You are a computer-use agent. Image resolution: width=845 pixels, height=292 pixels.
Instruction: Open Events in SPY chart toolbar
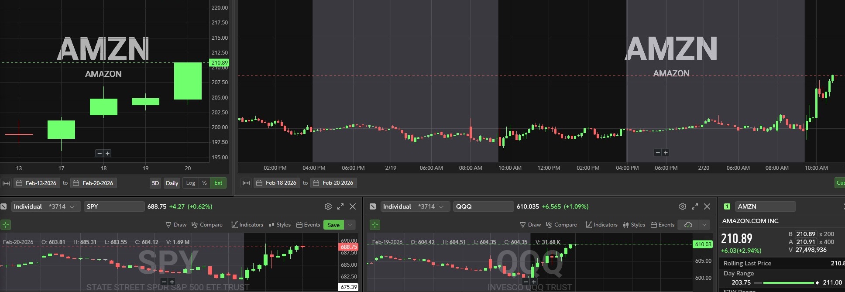coord(308,225)
